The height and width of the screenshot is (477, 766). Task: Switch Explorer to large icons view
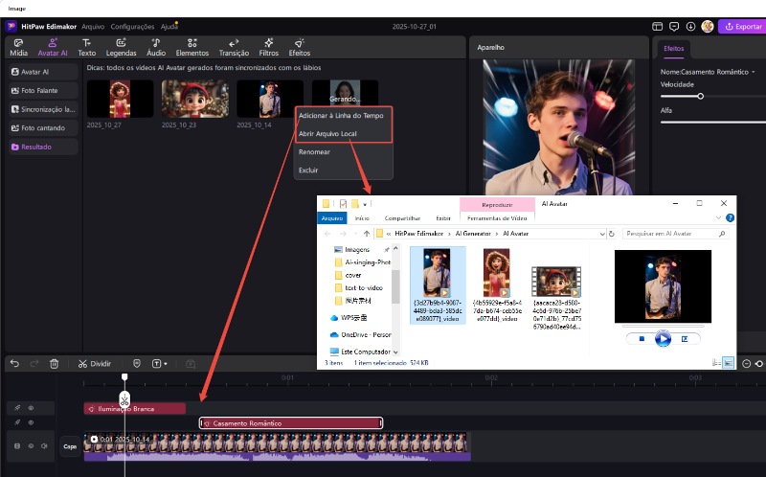728,363
